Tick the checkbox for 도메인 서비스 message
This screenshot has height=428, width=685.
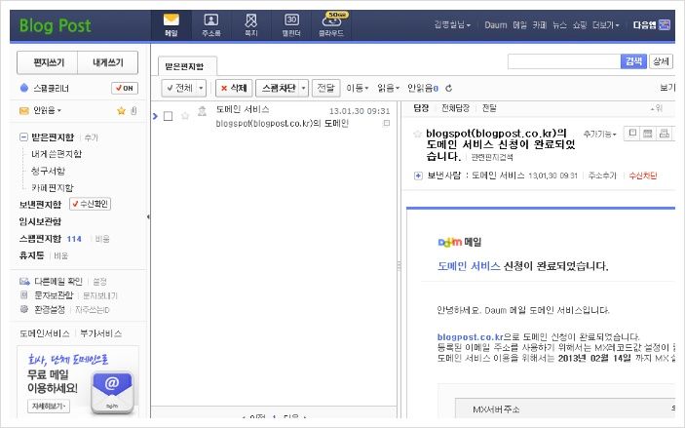click(x=169, y=116)
